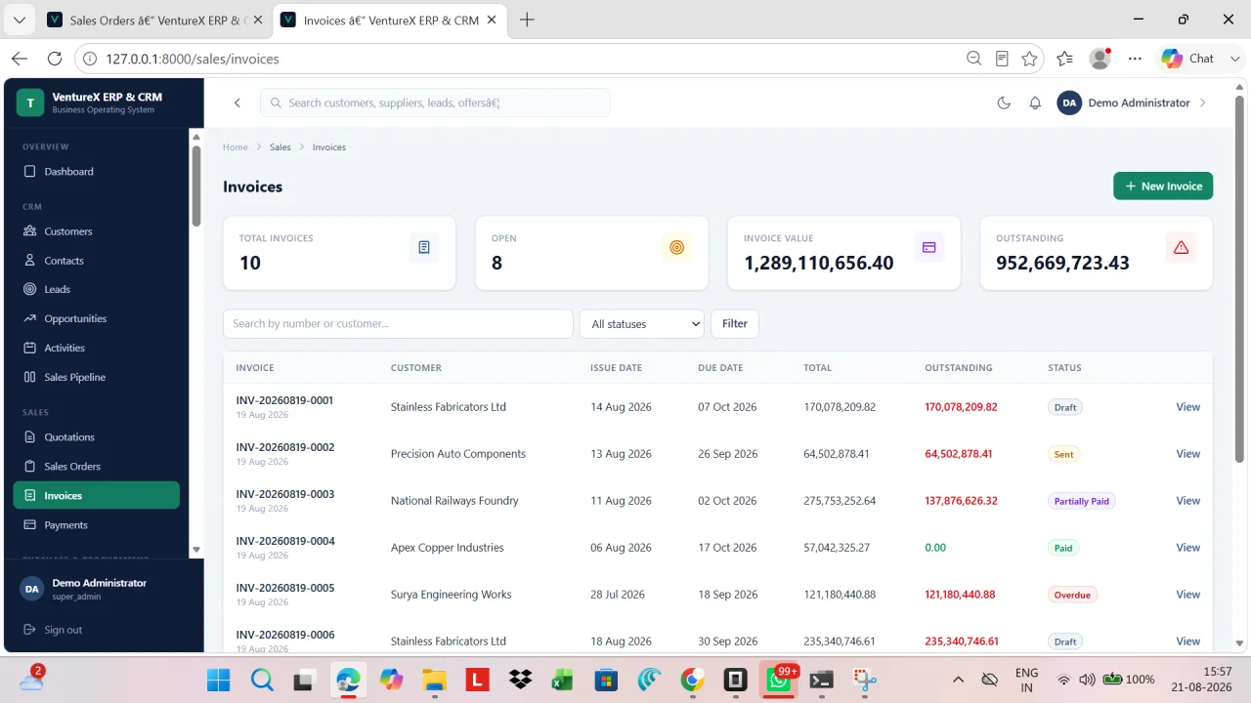This screenshot has width=1251, height=703.
Task: Go to Home breadcrumb
Action: pos(236,147)
